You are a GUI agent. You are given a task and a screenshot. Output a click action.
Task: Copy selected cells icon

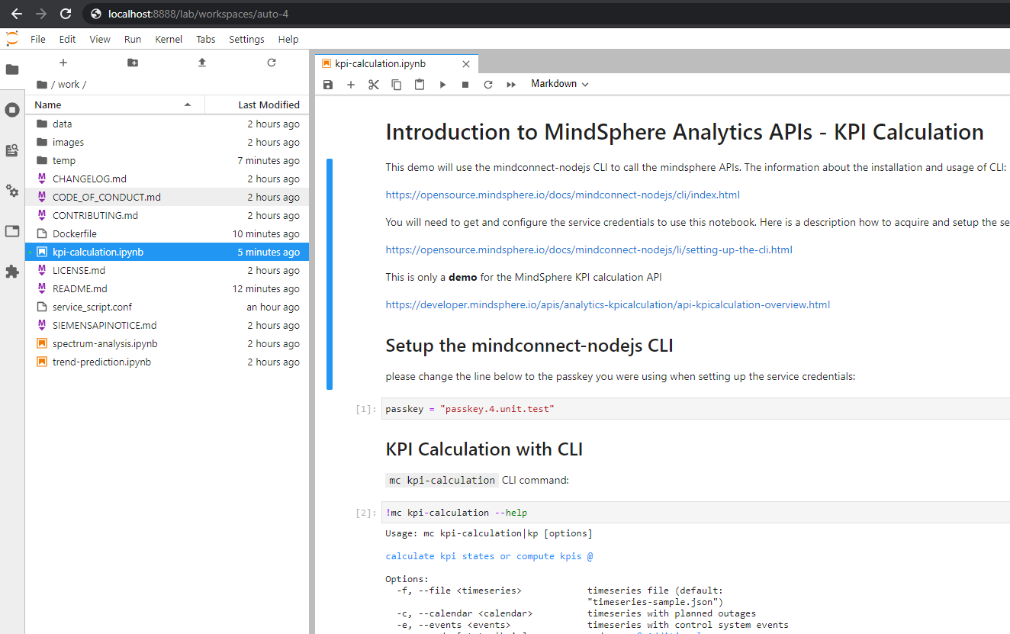coord(397,85)
